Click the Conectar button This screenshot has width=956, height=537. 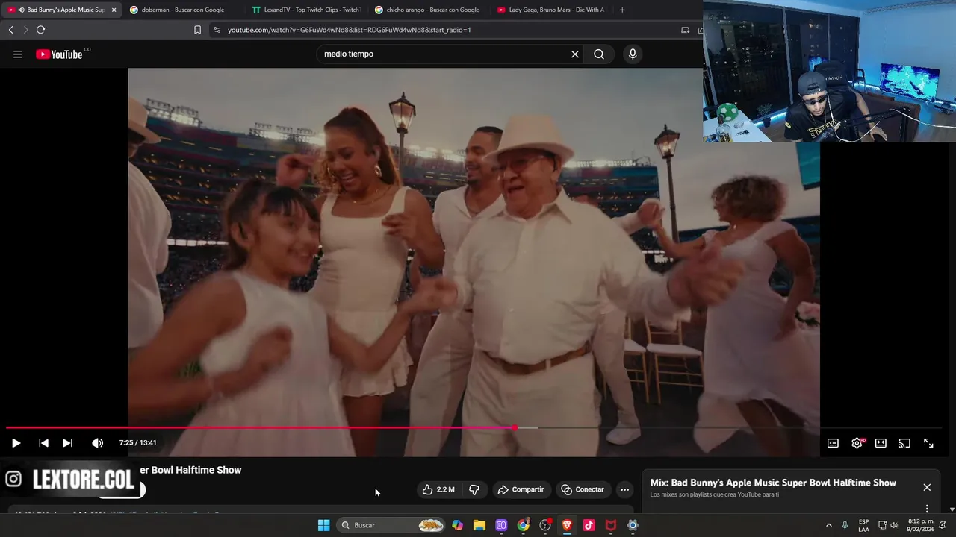point(583,490)
